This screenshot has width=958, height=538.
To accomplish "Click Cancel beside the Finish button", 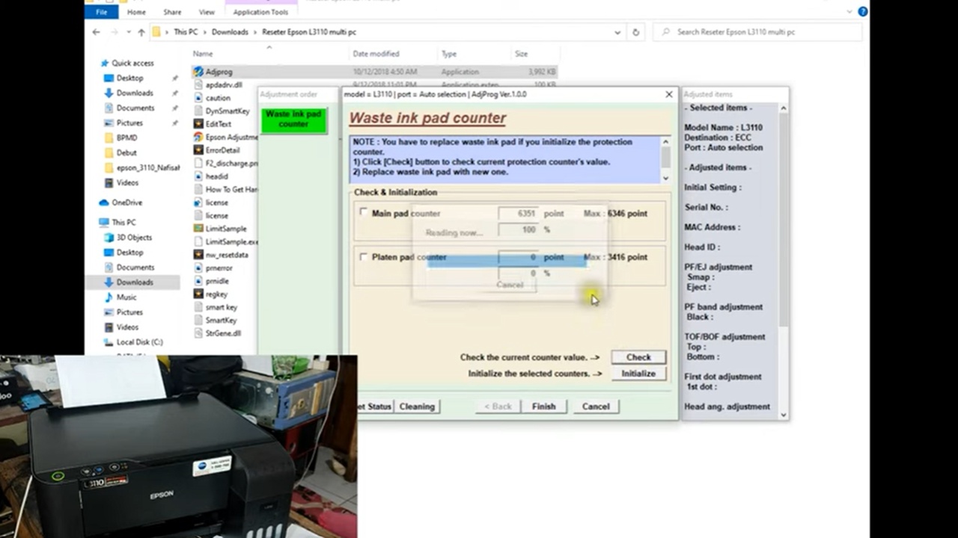I will pos(596,406).
